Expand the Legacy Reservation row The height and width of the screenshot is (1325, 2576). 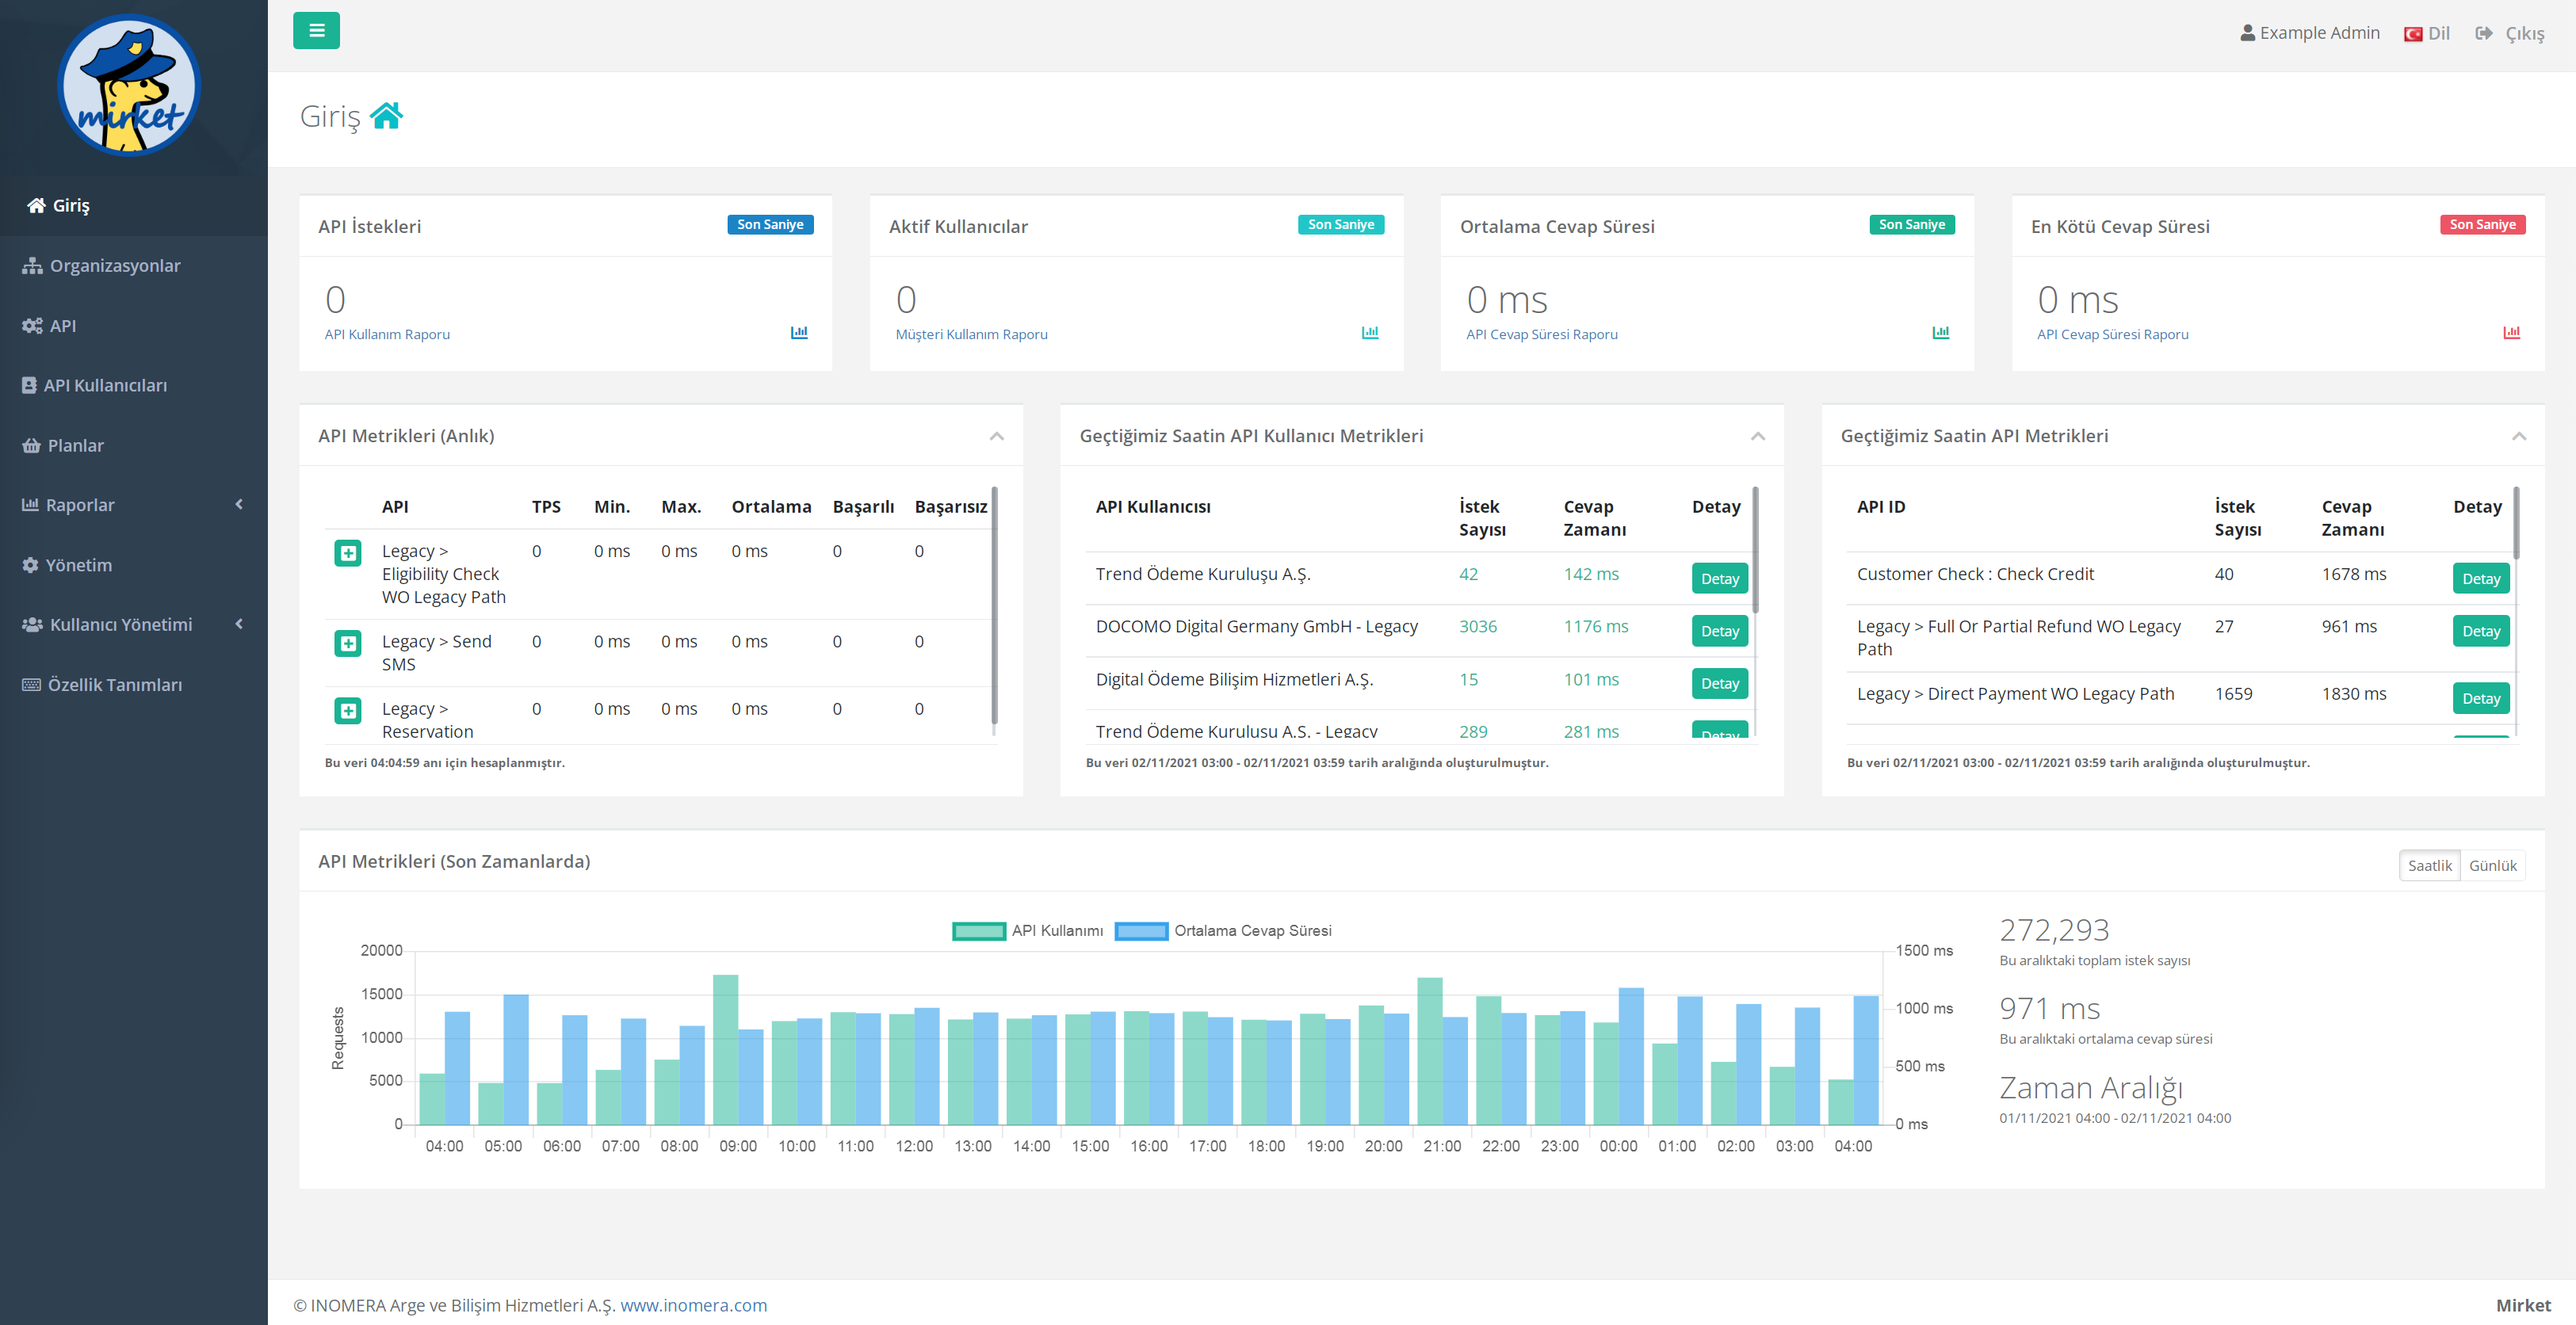pyautogui.click(x=348, y=710)
